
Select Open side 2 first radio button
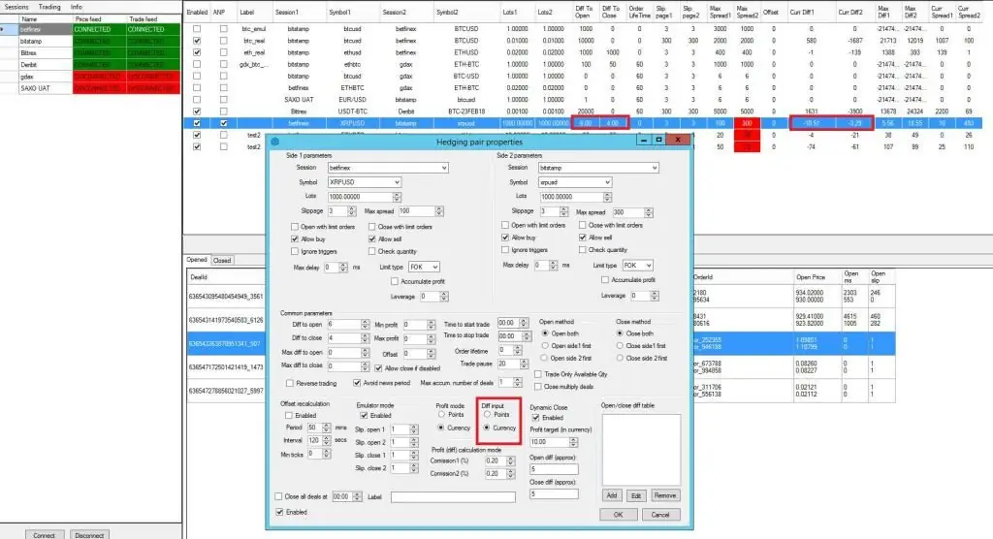(x=545, y=358)
